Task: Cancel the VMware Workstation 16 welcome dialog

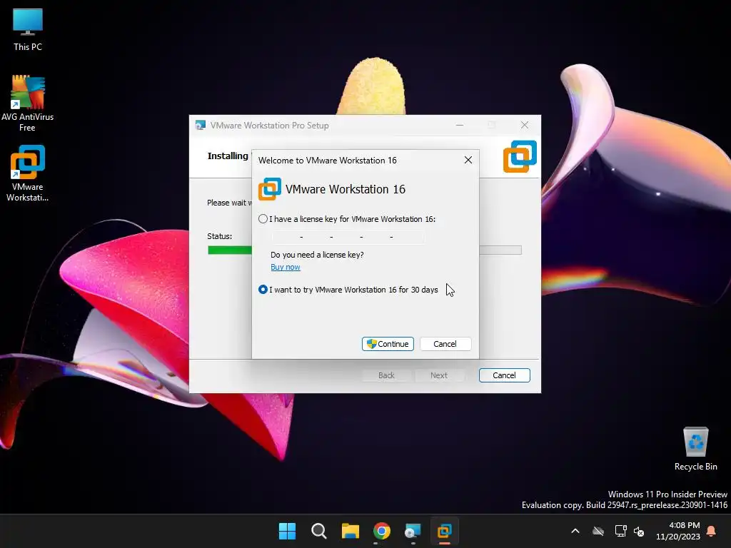Action: click(x=445, y=344)
